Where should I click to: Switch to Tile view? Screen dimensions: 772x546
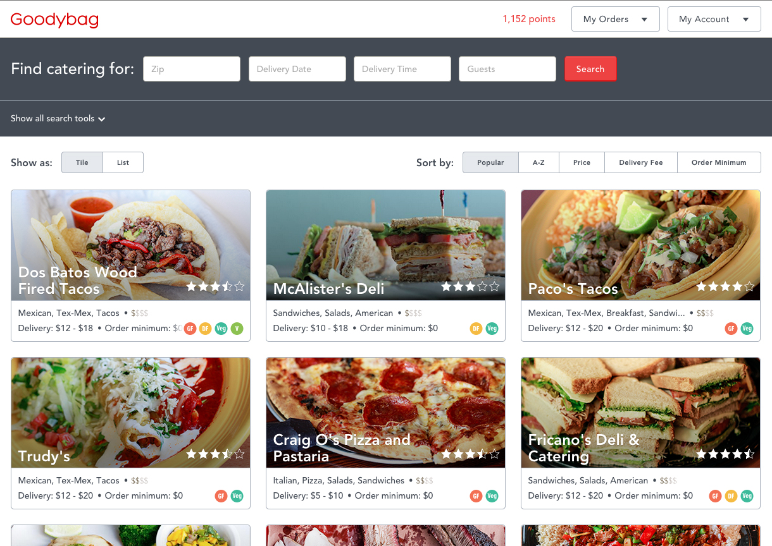[x=82, y=162]
